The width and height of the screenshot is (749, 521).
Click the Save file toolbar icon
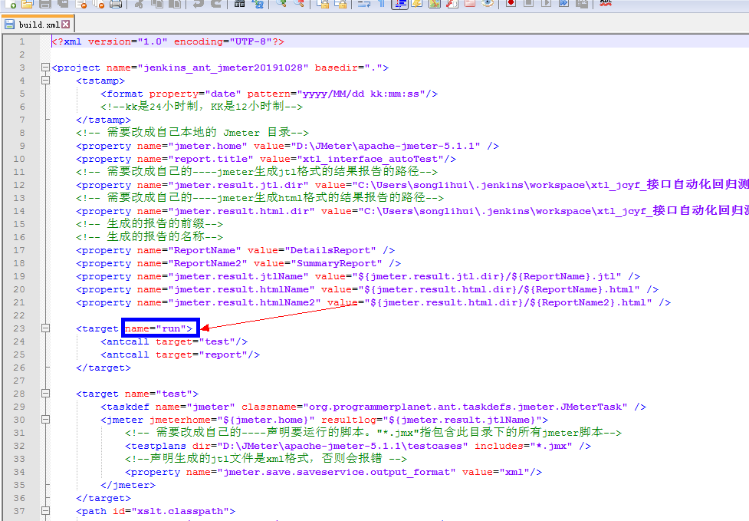coord(45,4)
